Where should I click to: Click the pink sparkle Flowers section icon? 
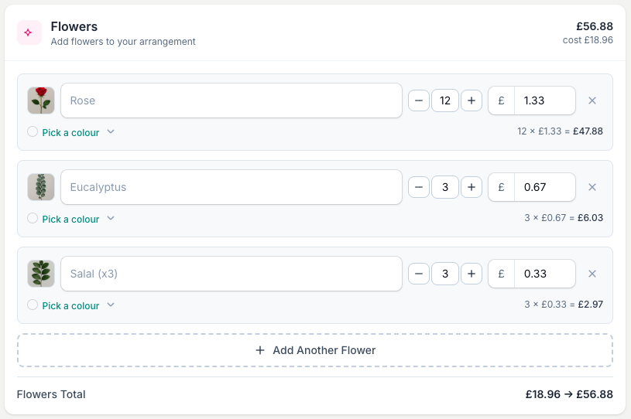[29, 32]
